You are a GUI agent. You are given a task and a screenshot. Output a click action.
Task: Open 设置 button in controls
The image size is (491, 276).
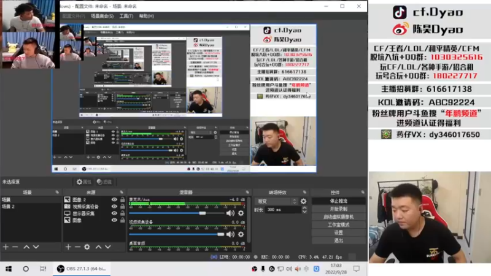coord(339,232)
